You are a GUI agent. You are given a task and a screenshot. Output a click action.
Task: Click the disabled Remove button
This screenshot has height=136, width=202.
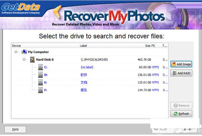point(181,105)
